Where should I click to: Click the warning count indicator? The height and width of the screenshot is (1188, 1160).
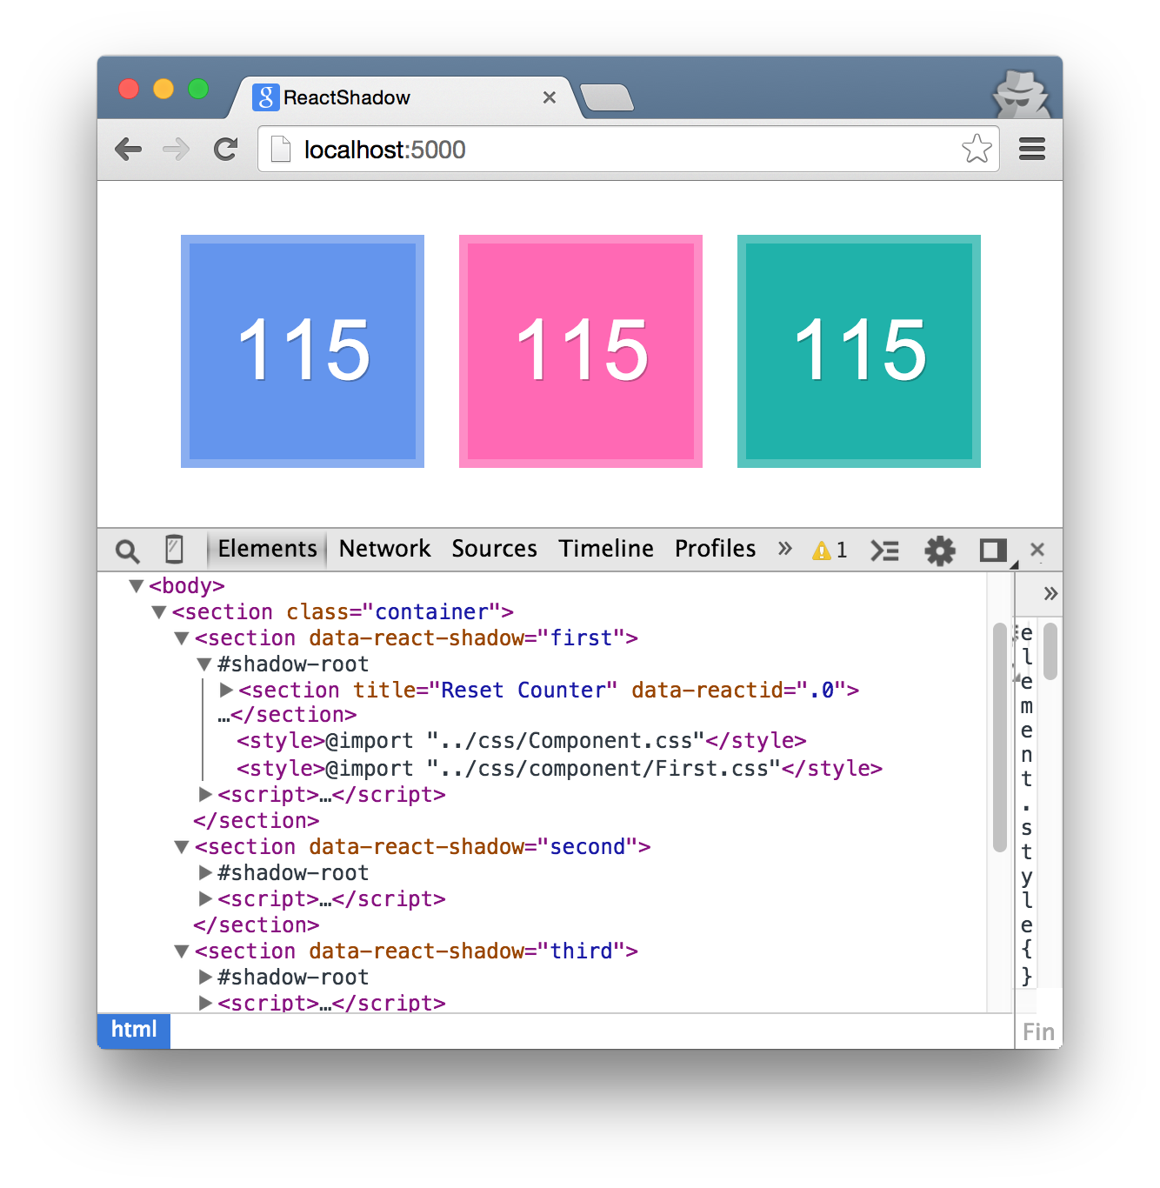tap(830, 551)
